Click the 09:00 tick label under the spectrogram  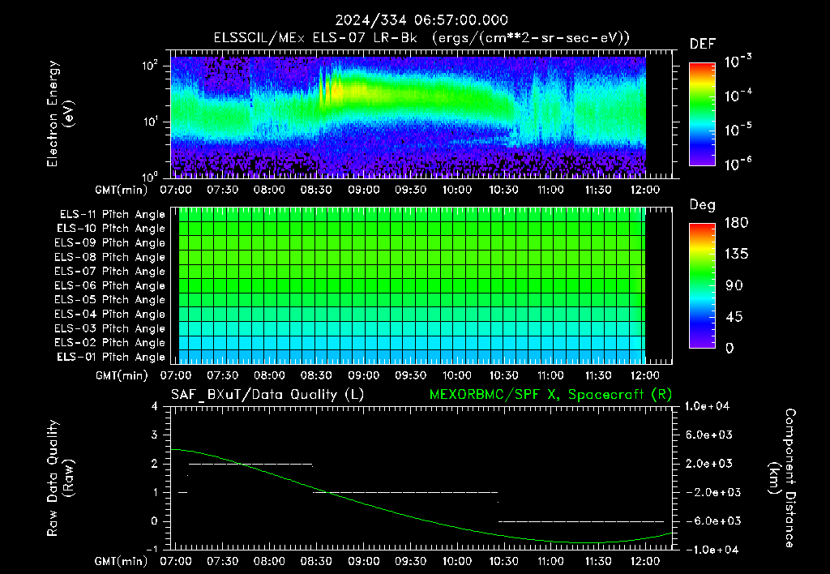point(363,190)
